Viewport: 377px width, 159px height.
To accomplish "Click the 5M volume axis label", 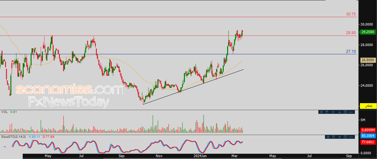I will tap(362, 120).
